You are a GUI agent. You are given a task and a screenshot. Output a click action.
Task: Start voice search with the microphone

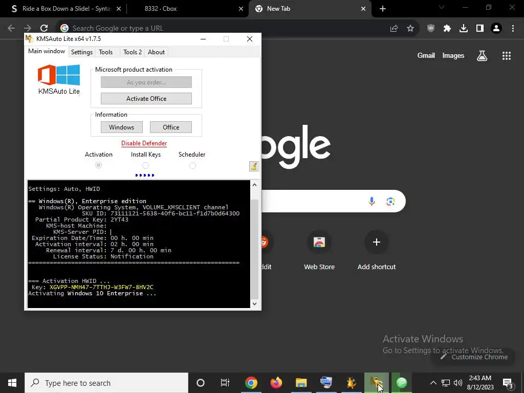[372, 201]
